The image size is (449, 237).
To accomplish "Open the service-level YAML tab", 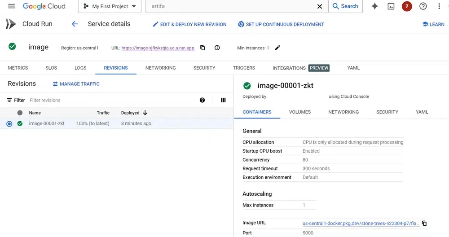I will [353, 68].
